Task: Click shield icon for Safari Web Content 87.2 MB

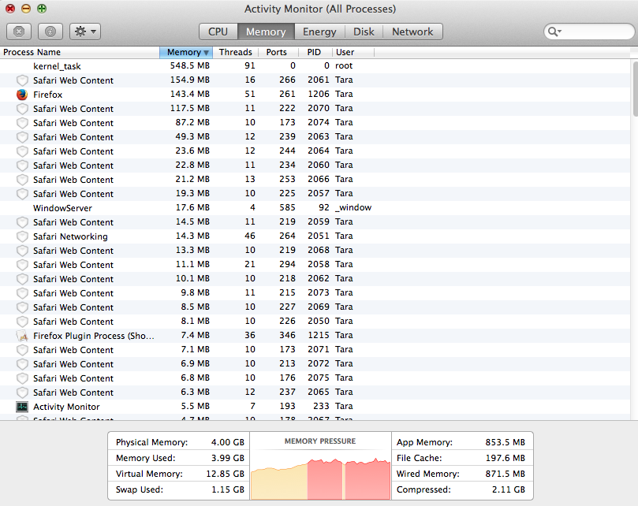Action: pos(22,123)
